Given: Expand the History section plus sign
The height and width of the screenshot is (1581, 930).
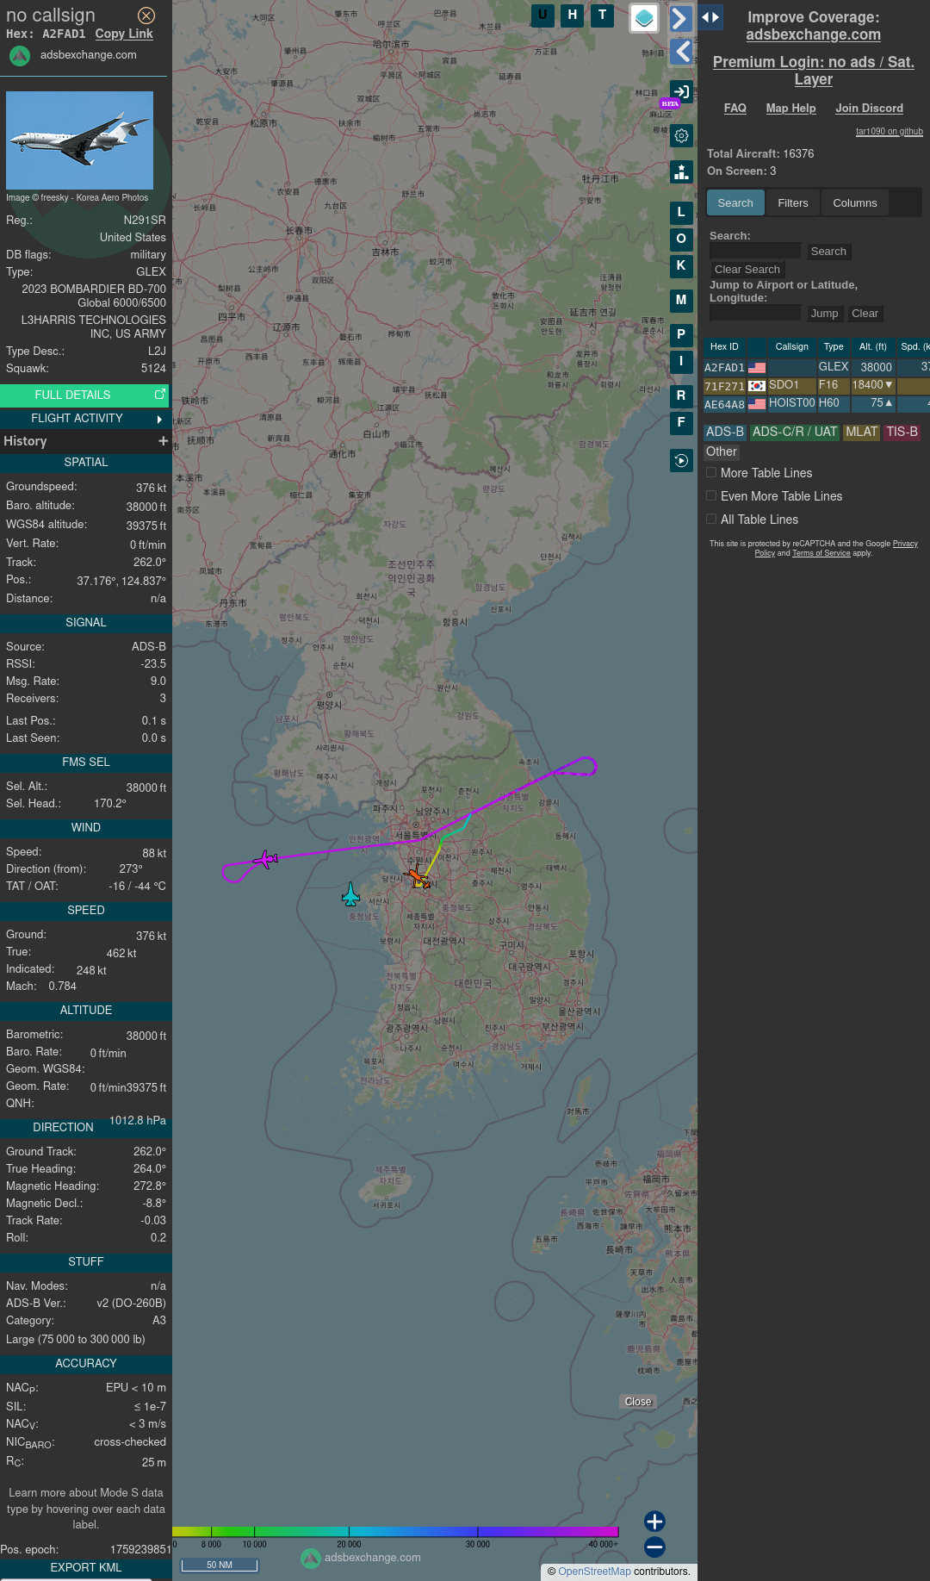Looking at the screenshot, I should click(163, 441).
